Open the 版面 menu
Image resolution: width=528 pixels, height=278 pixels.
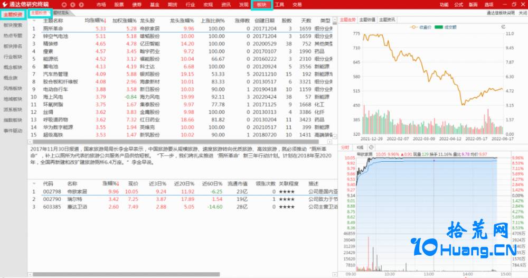(473, 5)
